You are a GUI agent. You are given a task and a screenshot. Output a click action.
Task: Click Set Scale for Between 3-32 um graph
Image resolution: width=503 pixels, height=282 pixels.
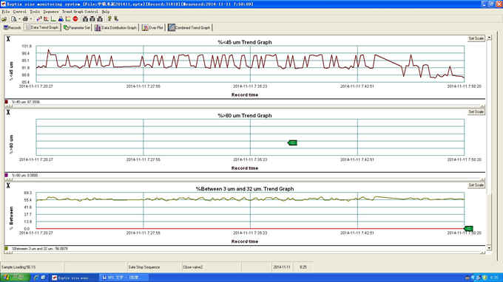[x=476, y=185]
